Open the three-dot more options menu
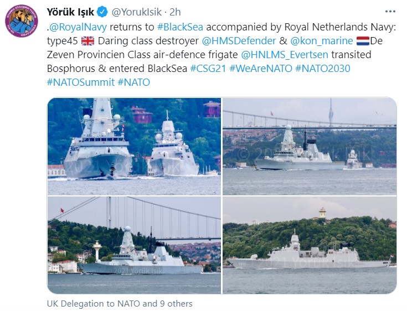 pyautogui.click(x=390, y=12)
